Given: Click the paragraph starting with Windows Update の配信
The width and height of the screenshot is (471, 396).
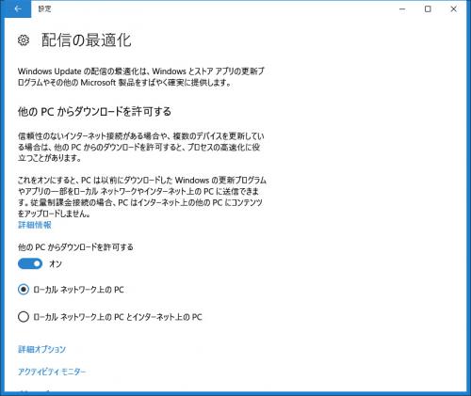Looking at the screenshot, I should pyautogui.click(x=141, y=77).
